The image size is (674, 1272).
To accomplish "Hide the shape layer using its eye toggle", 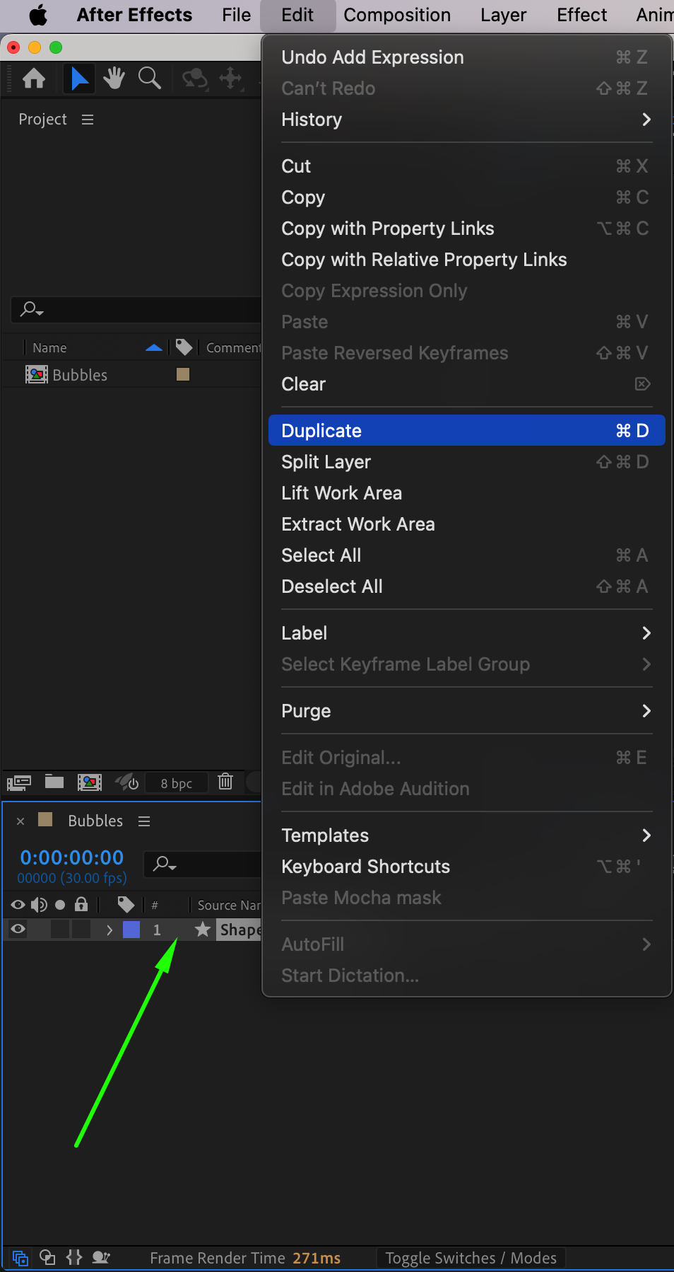I will pos(18,930).
